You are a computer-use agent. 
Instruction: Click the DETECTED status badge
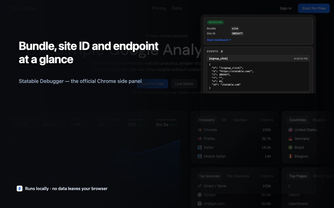(216, 22)
